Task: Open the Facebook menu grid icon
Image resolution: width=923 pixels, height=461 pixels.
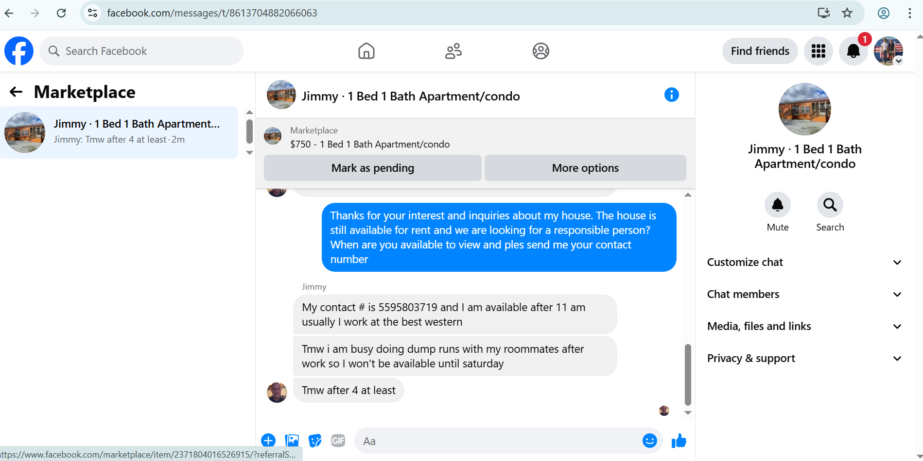Action: tap(819, 51)
